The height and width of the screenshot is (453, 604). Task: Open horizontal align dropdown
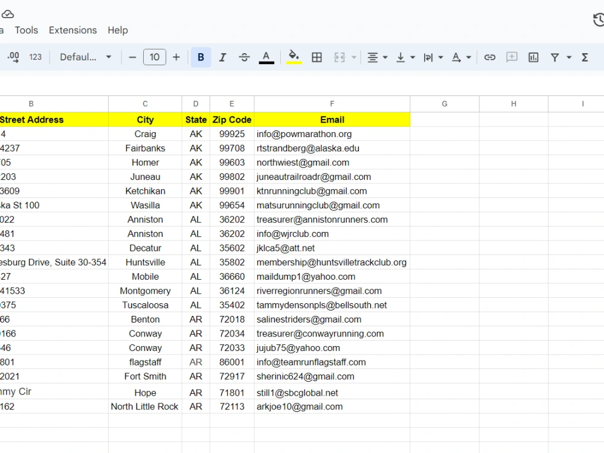(x=377, y=57)
